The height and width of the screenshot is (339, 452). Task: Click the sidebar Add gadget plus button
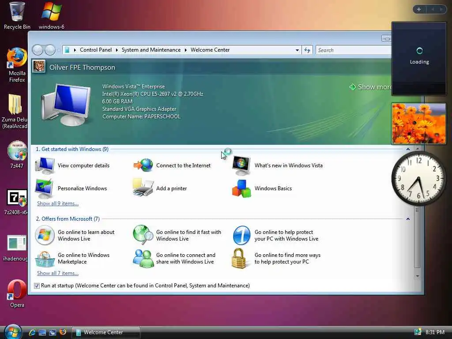click(x=419, y=9)
